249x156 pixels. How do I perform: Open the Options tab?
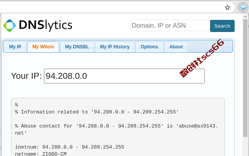[x=149, y=47]
